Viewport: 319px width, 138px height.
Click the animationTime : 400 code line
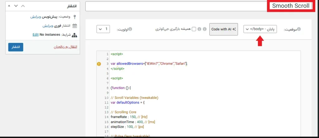tap(133, 122)
